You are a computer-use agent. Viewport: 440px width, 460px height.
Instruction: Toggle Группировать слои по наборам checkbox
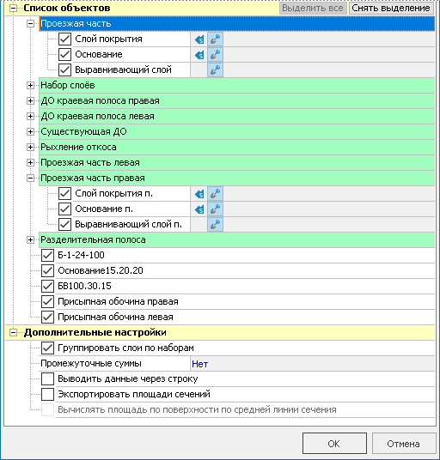pos(47,348)
